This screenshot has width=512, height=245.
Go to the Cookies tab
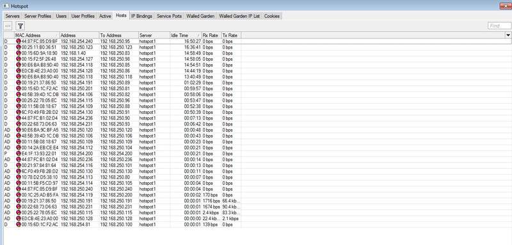272,16
